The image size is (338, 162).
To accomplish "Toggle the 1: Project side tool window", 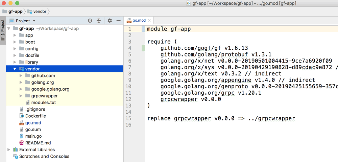I will coord(3,30).
